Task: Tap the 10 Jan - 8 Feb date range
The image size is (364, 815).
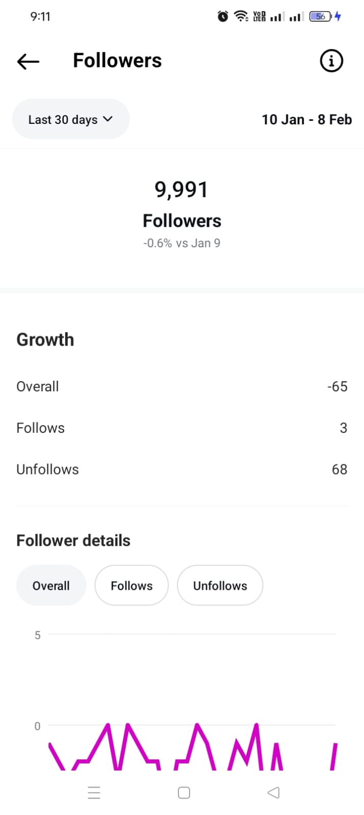Action: (306, 119)
